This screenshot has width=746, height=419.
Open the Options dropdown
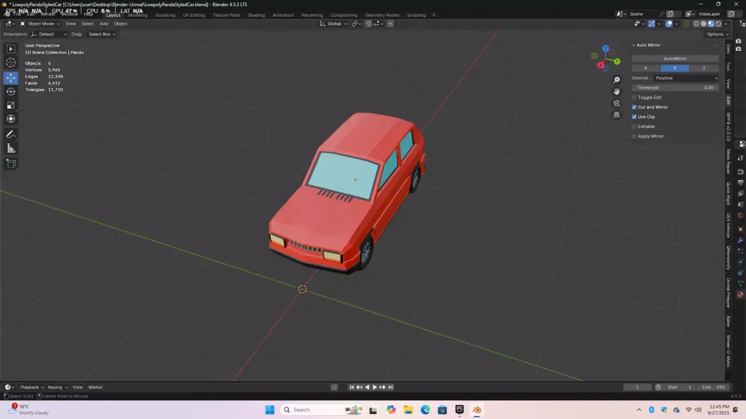717,34
